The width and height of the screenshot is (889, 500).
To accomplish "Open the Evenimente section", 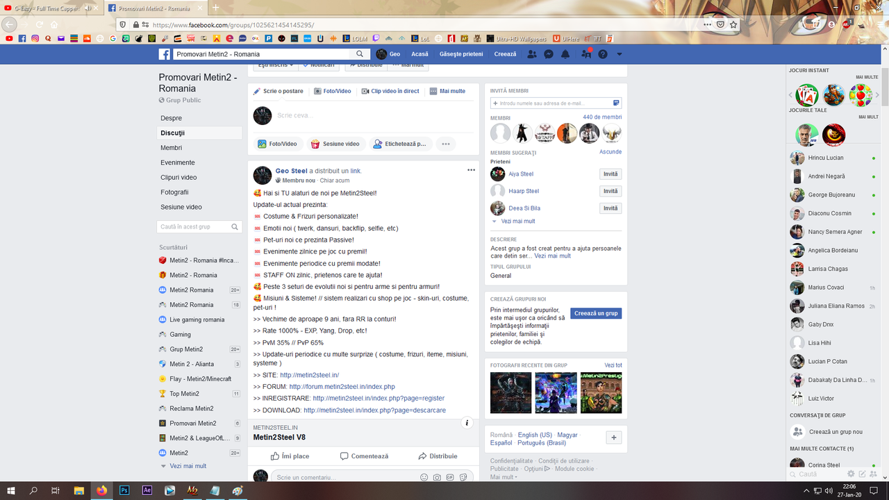I will tap(178, 162).
